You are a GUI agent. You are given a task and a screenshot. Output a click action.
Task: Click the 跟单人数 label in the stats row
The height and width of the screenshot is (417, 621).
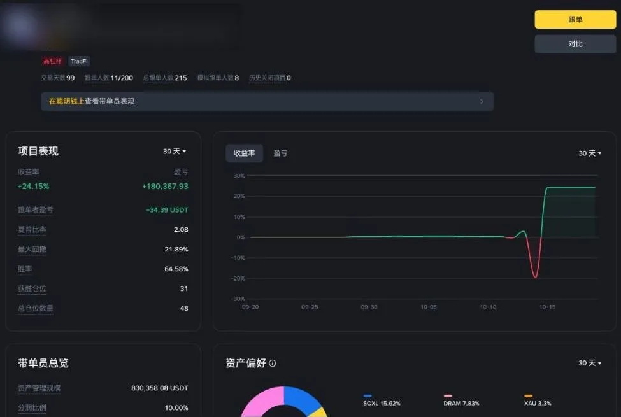(x=97, y=78)
